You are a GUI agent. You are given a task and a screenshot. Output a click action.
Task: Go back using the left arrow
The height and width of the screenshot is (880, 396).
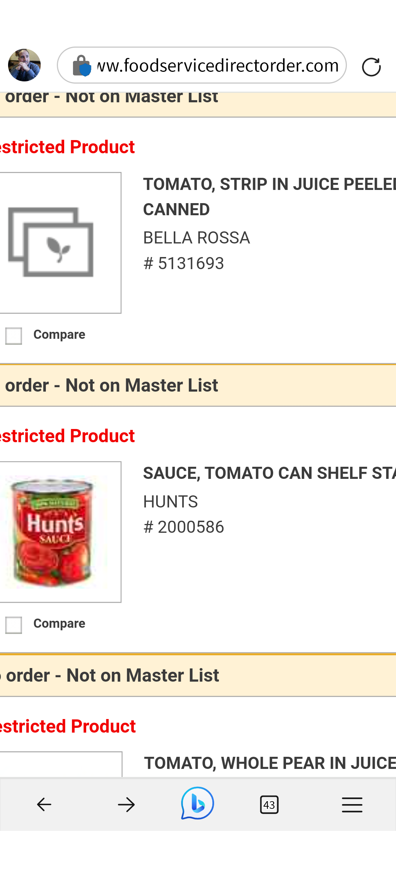[44, 804]
